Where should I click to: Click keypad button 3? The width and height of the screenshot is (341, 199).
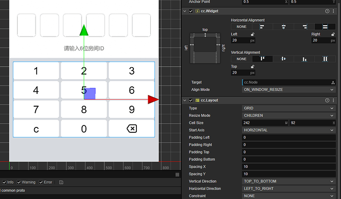point(131,71)
